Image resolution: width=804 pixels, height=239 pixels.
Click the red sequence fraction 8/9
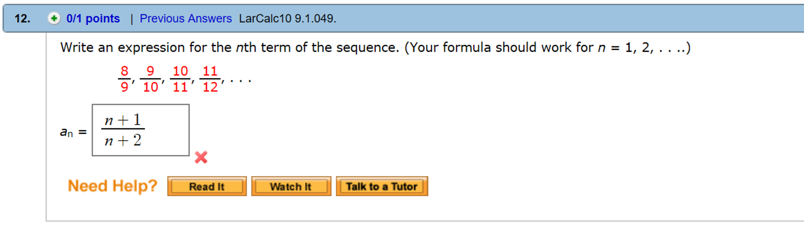[x=123, y=77]
